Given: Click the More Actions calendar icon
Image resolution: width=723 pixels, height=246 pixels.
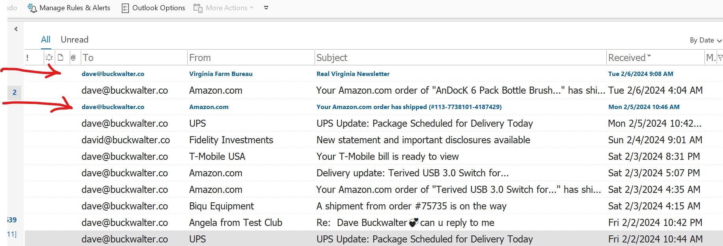Looking at the screenshot, I should point(198,8).
